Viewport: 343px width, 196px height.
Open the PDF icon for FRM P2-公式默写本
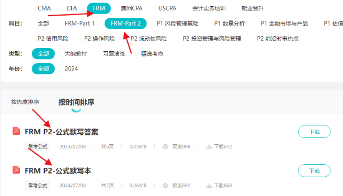tap(16, 170)
